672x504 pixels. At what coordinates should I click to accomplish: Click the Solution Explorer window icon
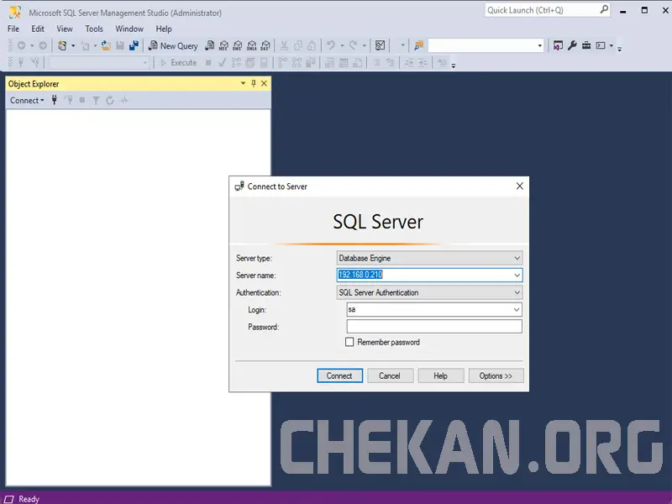tap(558, 45)
